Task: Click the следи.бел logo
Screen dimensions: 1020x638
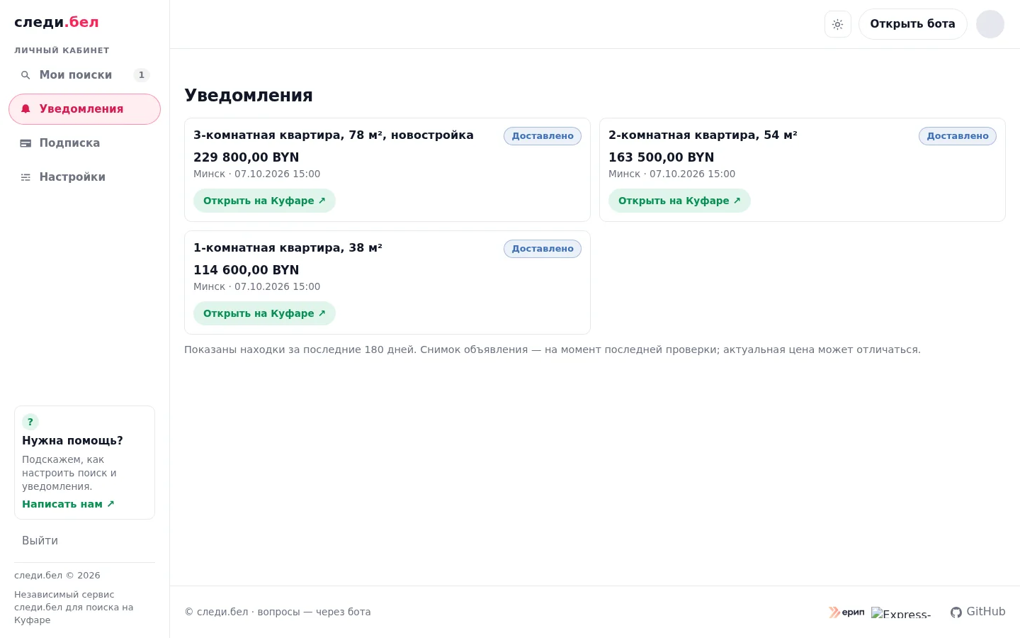Action: pyautogui.click(x=57, y=22)
